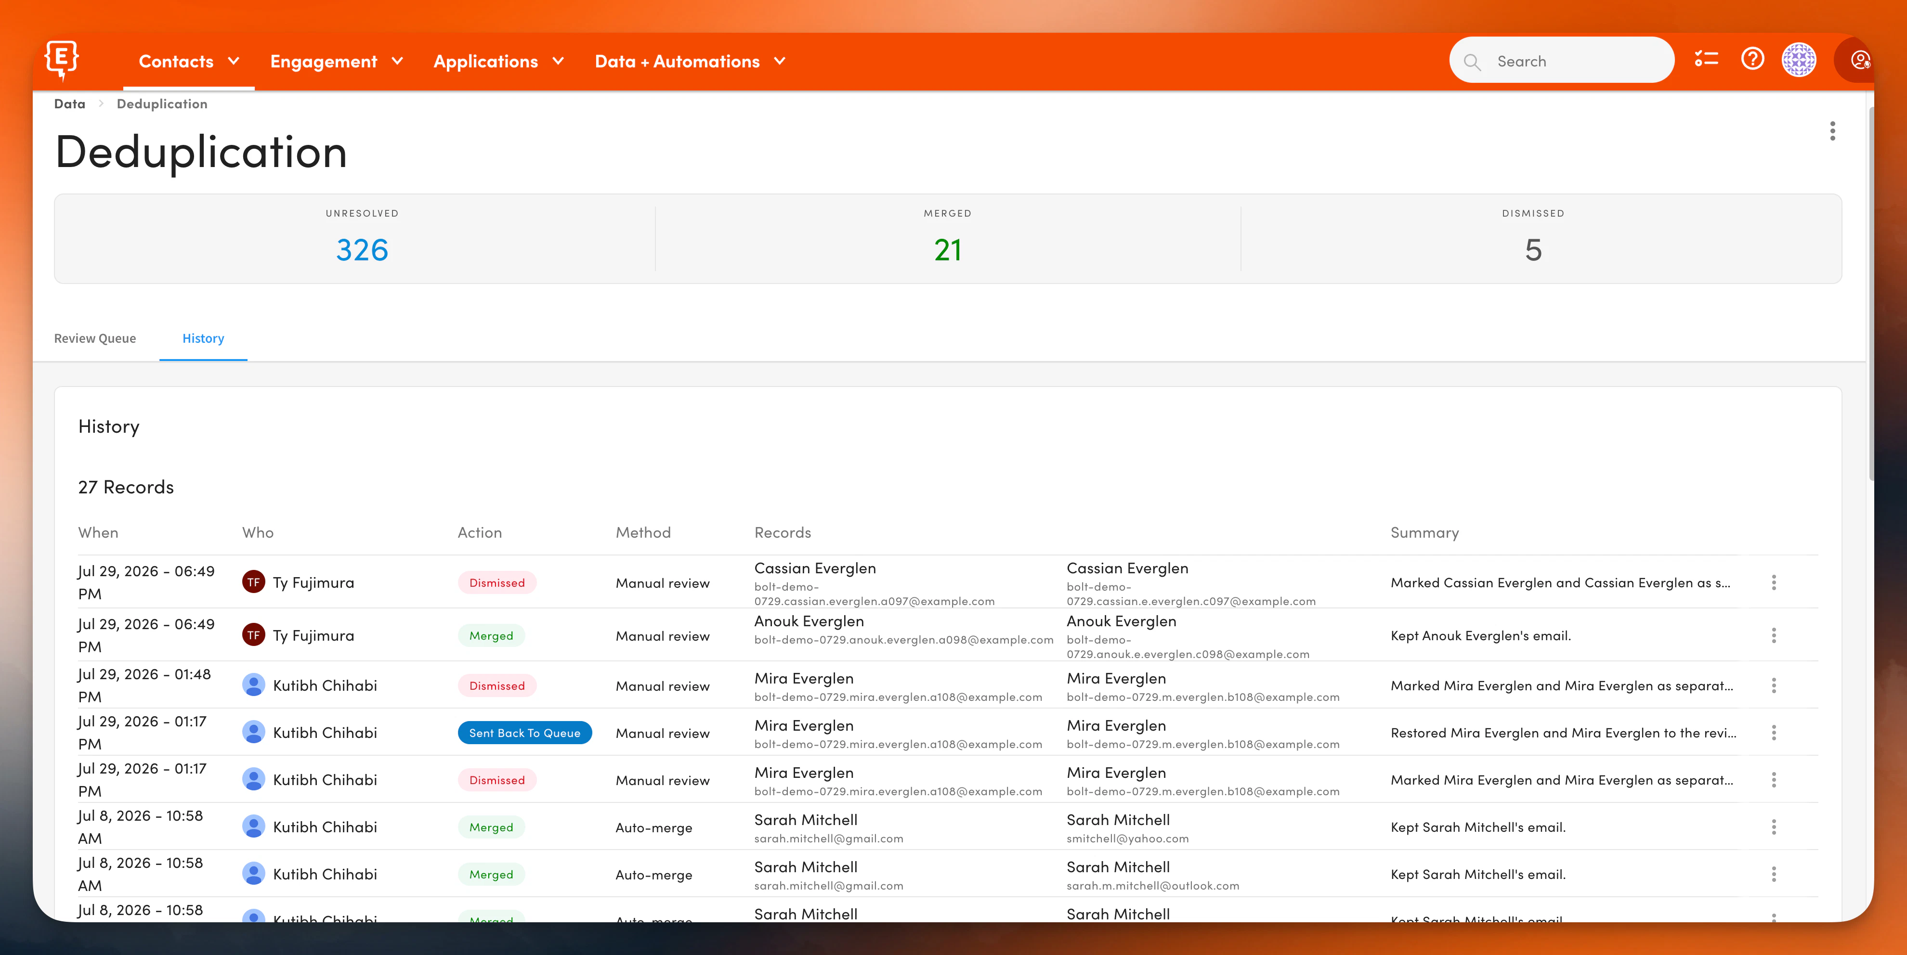Open row menu for smitchell@yahoo.com merge entry
1907x955 pixels.
1774,827
